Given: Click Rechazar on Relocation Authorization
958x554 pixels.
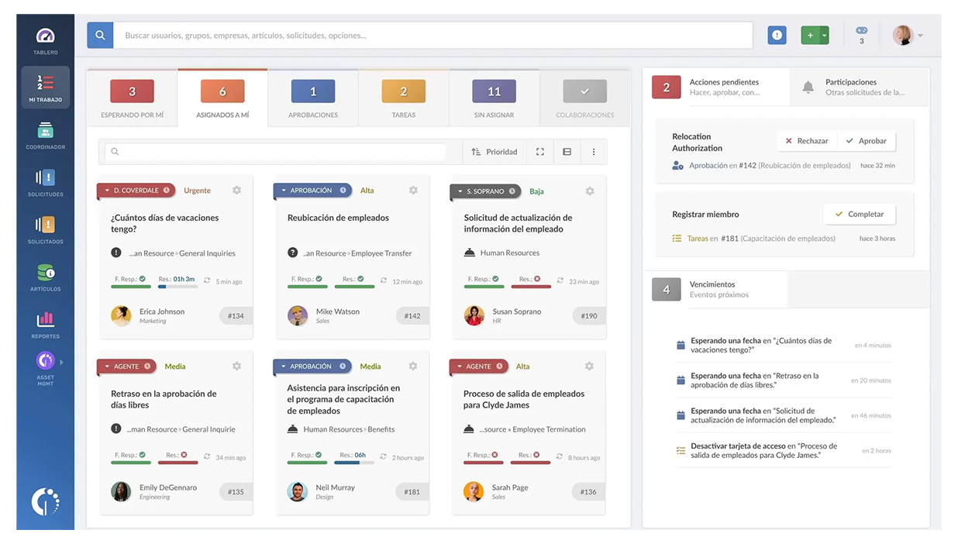Looking at the screenshot, I should [x=807, y=141].
